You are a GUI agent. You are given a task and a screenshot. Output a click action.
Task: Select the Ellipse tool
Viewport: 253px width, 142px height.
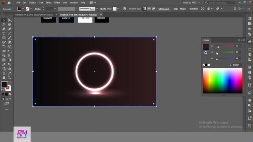click(4, 38)
